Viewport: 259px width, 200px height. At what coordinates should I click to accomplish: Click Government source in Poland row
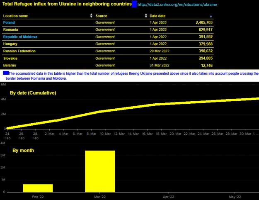(105, 23)
